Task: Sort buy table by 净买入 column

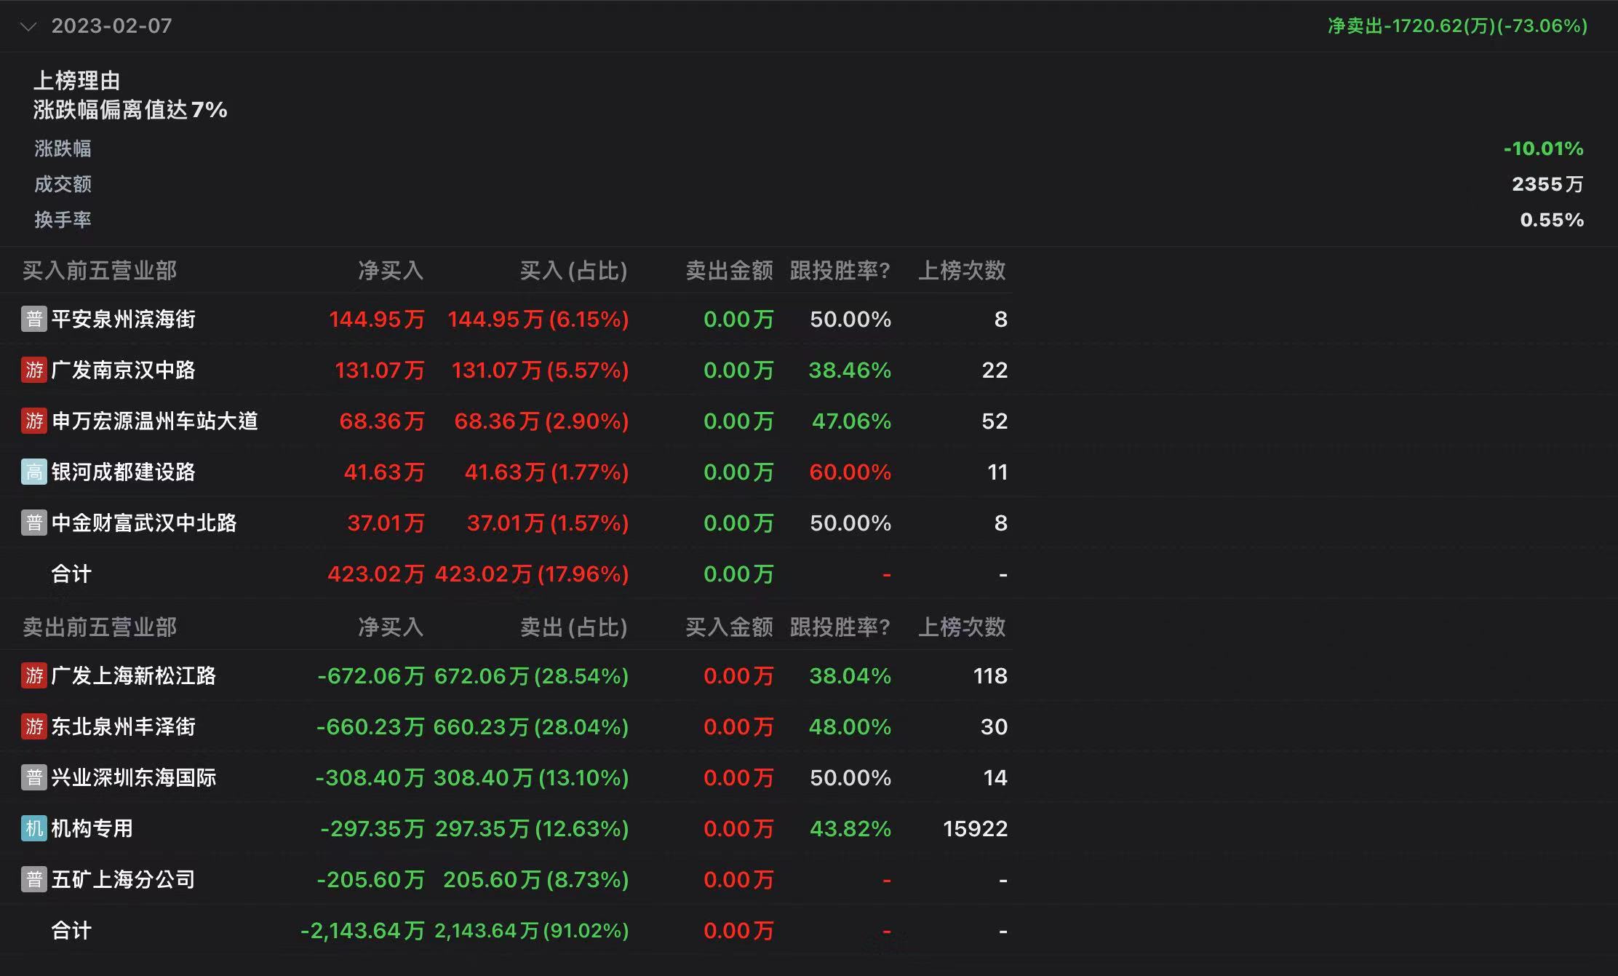Action: click(390, 271)
